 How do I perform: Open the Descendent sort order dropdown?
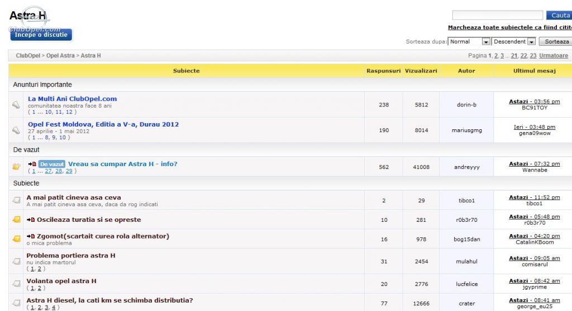(x=514, y=41)
